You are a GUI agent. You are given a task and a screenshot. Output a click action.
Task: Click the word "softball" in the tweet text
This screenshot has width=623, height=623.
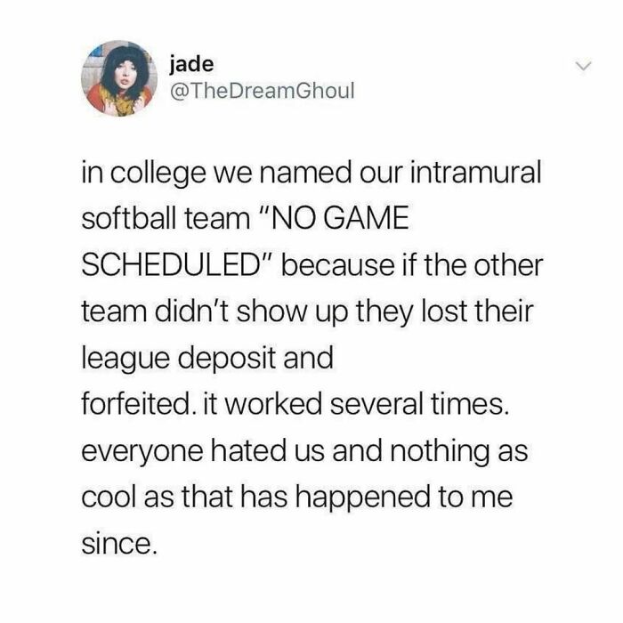pyautogui.click(x=129, y=219)
